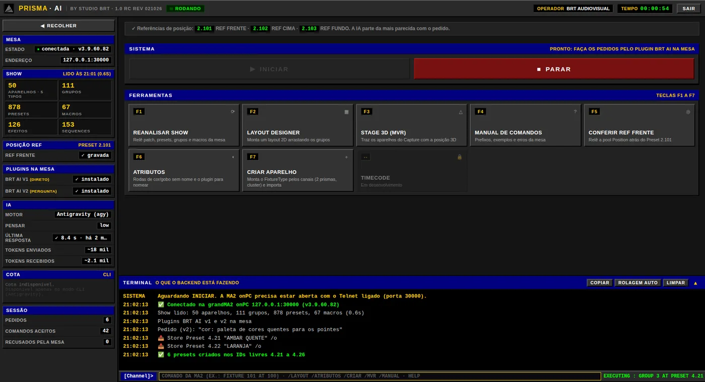This screenshot has width=705, height=382.
Task: Click the question mark icon on Manual de Comandos
Action: coord(575,112)
